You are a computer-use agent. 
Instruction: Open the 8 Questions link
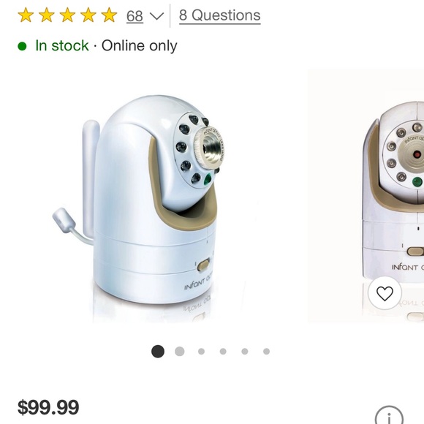point(220,15)
